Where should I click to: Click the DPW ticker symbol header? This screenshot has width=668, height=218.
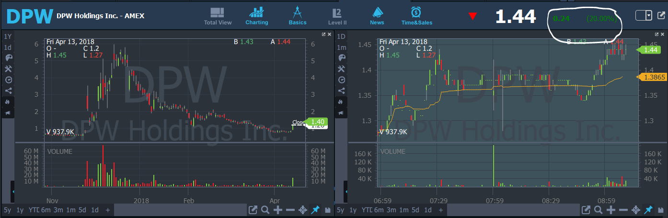coord(29,16)
